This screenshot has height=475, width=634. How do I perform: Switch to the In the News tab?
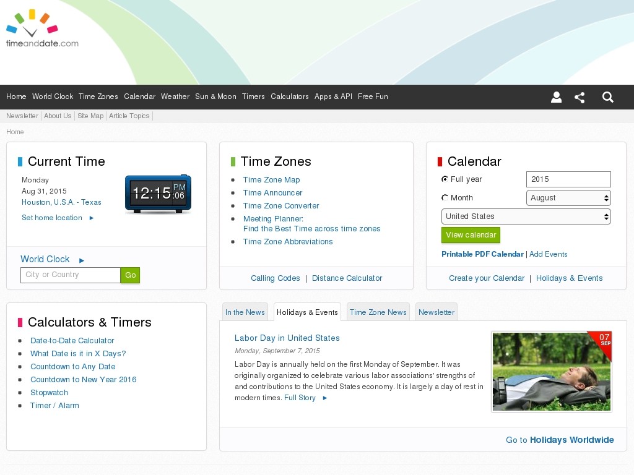click(245, 312)
